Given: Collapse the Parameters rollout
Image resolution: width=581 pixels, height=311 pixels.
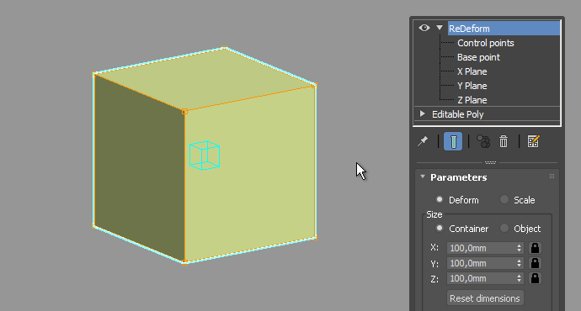Looking at the screenshot, I should point(423,177).
